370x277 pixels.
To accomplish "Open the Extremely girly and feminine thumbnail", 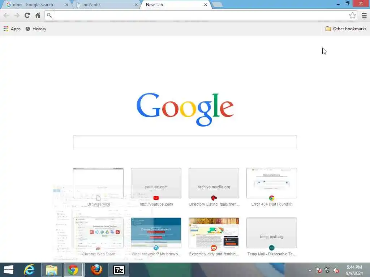I will click(214, 233).
